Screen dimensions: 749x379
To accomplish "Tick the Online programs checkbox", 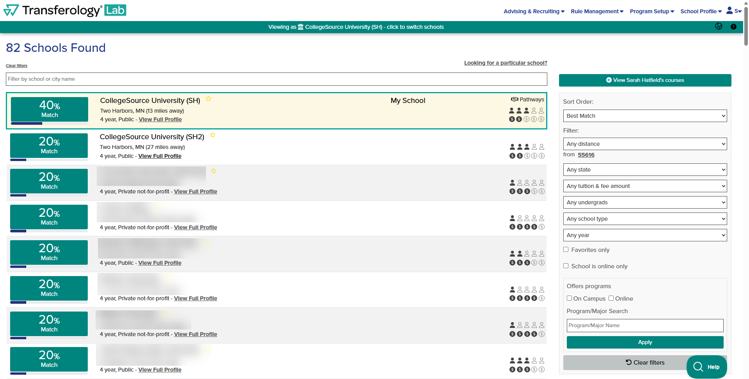I will 611,298.
